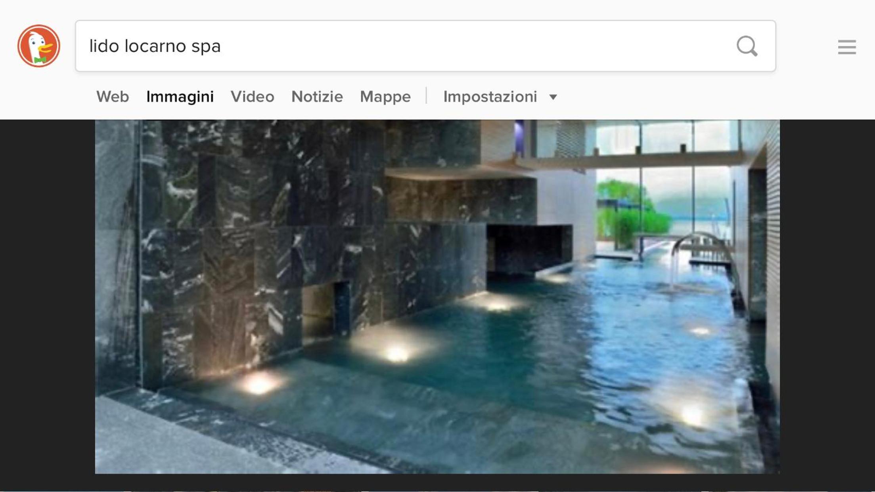Viewport: 875px width, 492px height.
Task: Click the grey stone floor beside the pool
Action: click(x=206, y=440)
